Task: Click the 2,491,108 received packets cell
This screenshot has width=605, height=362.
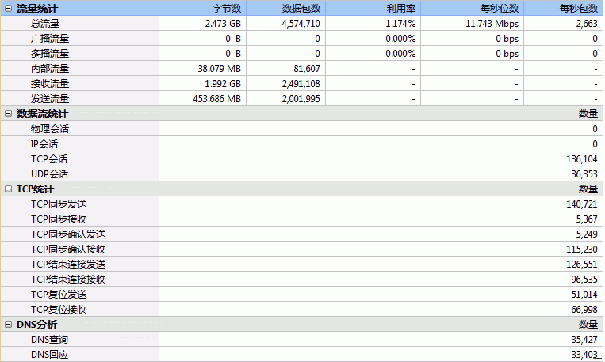Action: point(286,84)
